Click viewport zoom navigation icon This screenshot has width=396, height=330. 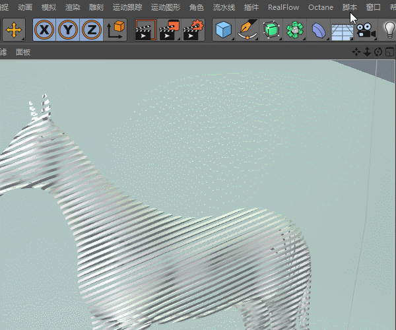click(367, 52)
